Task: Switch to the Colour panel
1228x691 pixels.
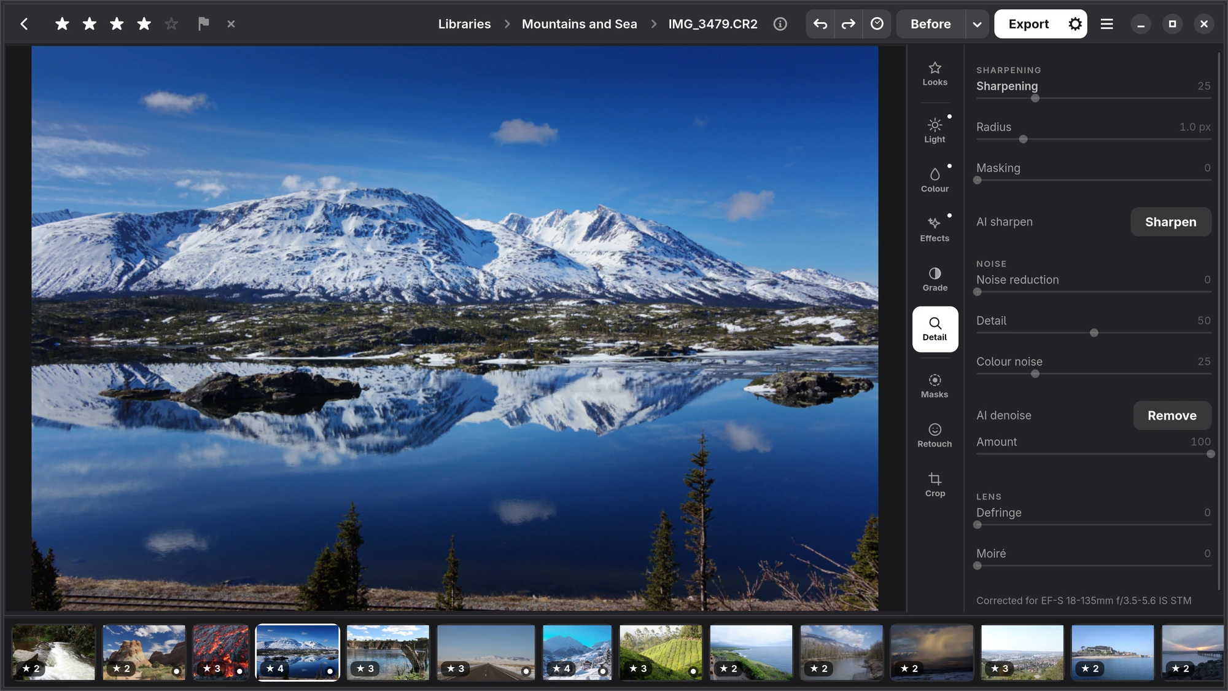Action: [x=935, y=180]
